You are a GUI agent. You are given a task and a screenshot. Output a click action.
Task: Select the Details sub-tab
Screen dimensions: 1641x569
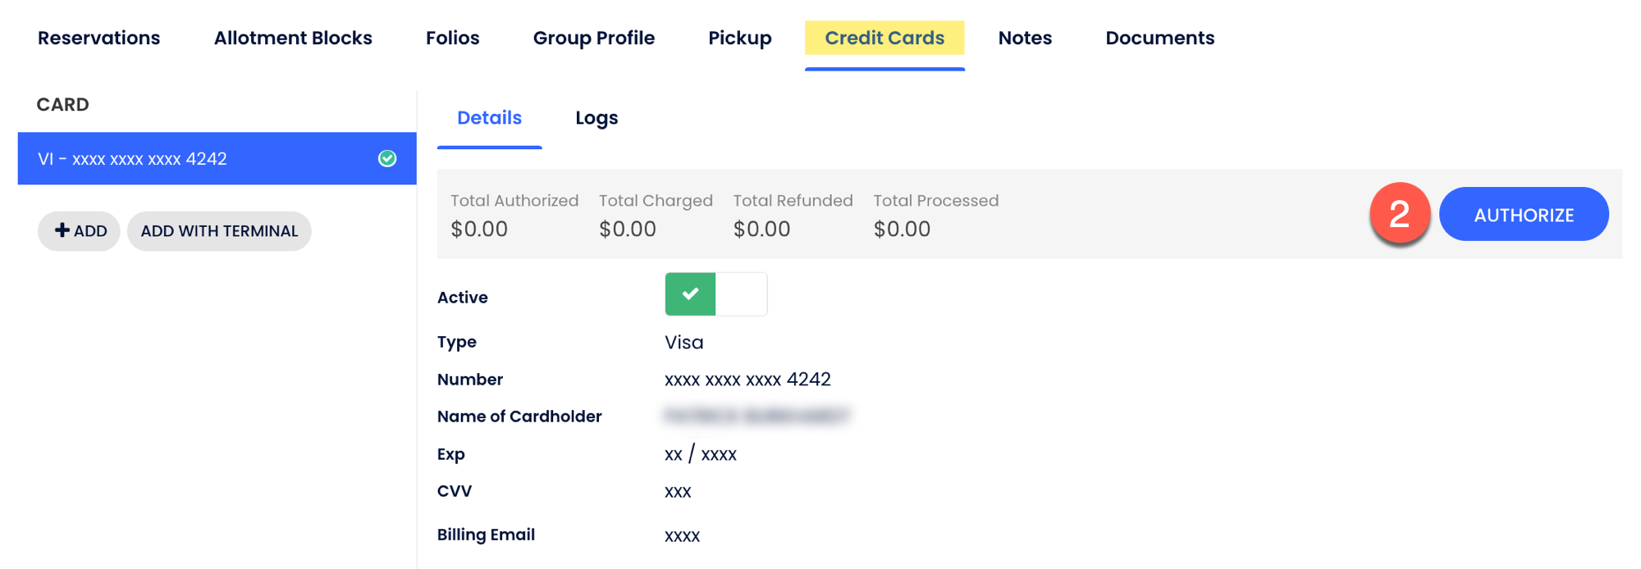pyautogui.click(x=489, y=118)
